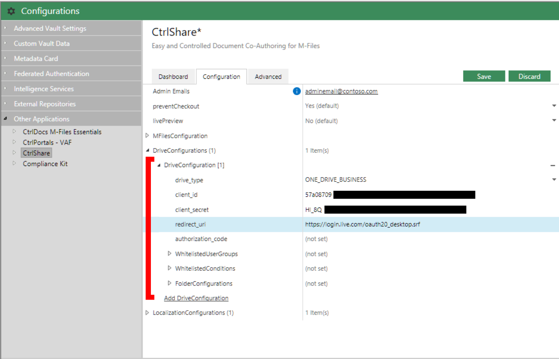
Task: Collapse DriveConfiguration [1] triangle
Action: pyautogui.click(x=159, y=165)
